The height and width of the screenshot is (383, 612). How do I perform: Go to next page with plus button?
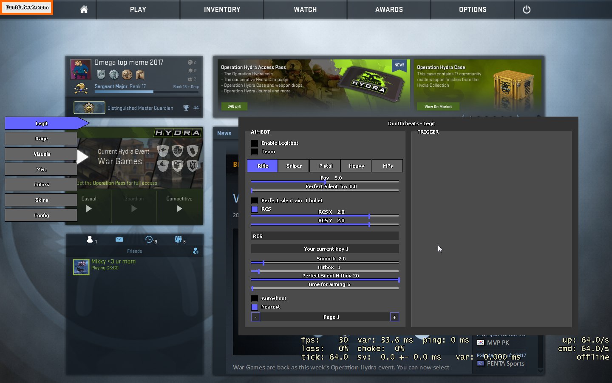[394, 317]
